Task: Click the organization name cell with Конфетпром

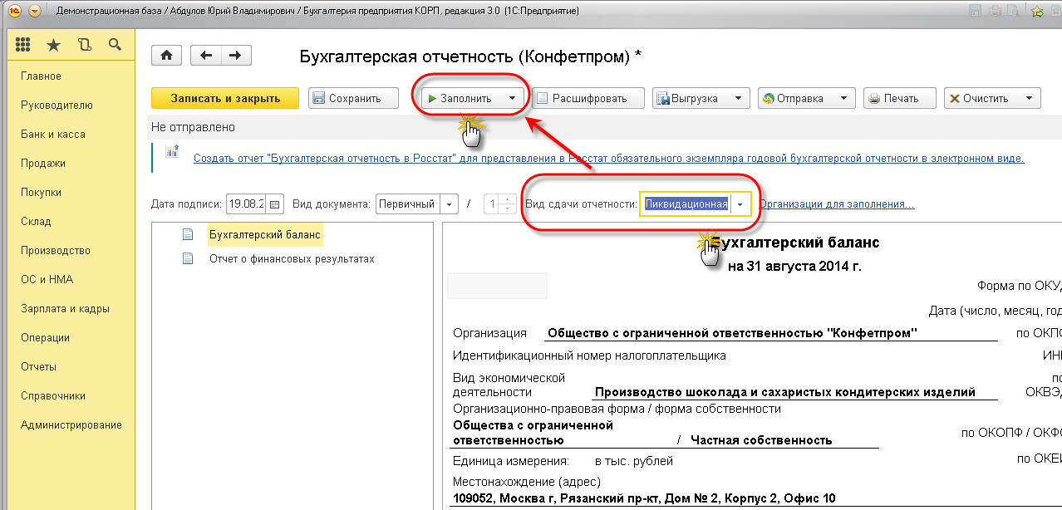Action: pos(770,333)
